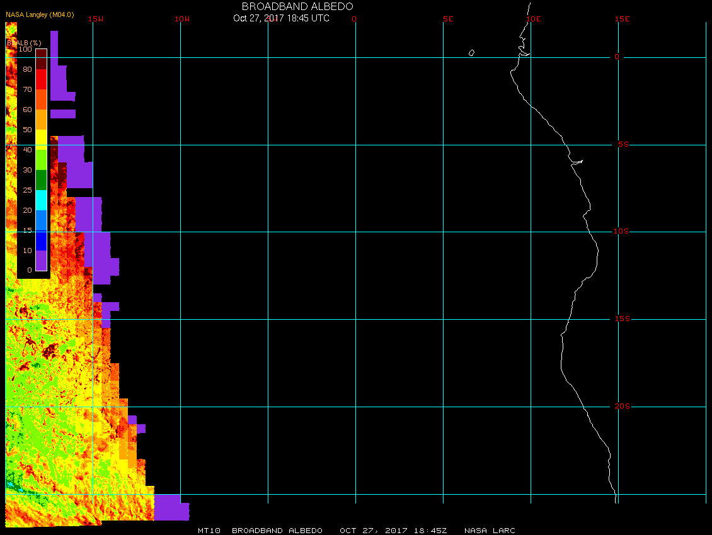
Task: Click the bright red legend swatch
Action: tap(41, 79)
